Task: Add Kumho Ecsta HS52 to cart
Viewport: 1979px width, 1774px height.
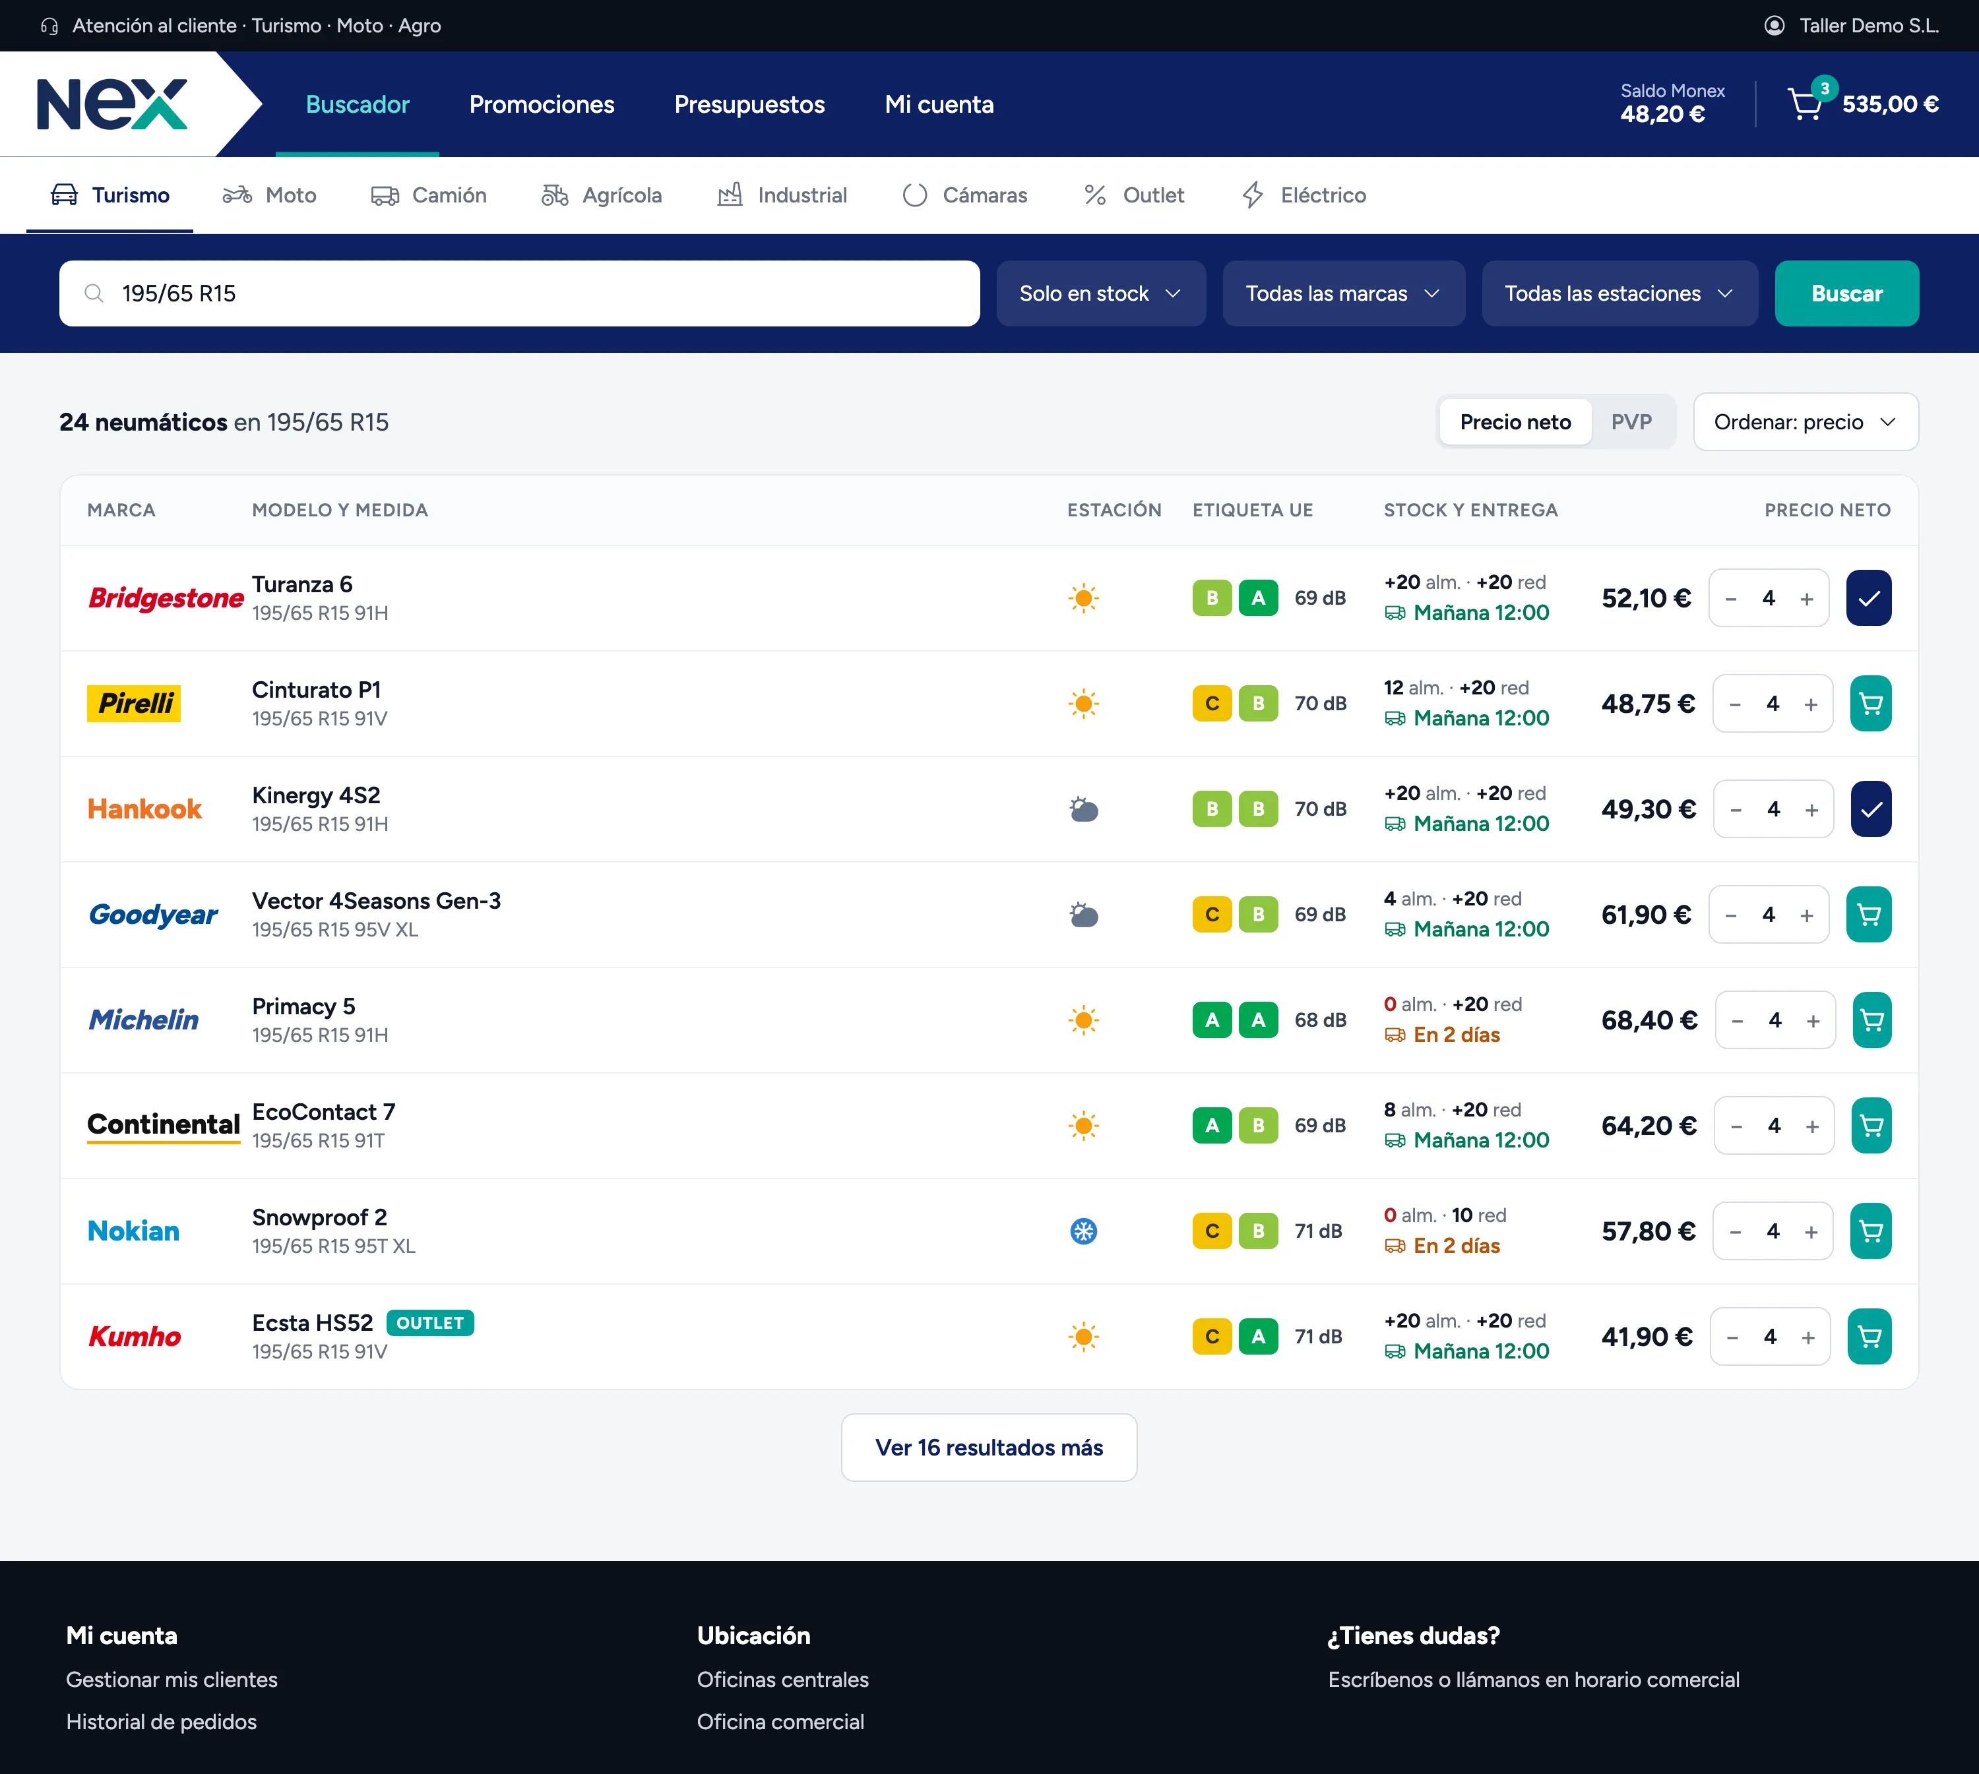Action: pos(1869,1336)
